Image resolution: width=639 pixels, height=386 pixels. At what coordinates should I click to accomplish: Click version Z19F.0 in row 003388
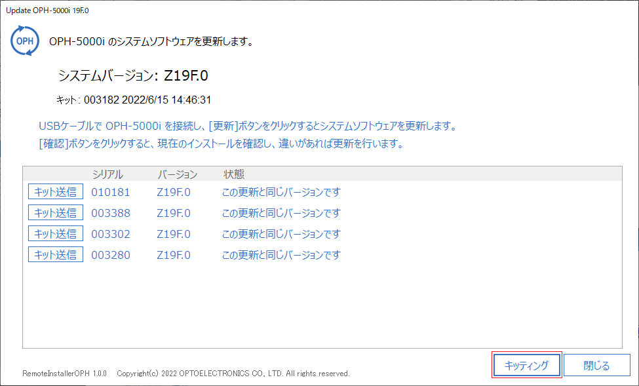coord(174,213)
